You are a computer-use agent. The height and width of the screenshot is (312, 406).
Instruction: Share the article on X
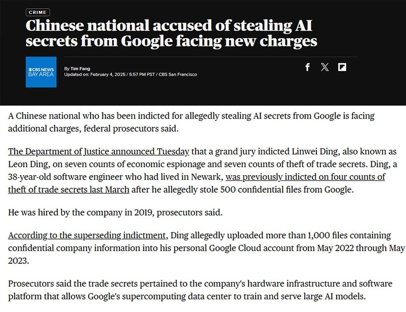tap(325, 67)
